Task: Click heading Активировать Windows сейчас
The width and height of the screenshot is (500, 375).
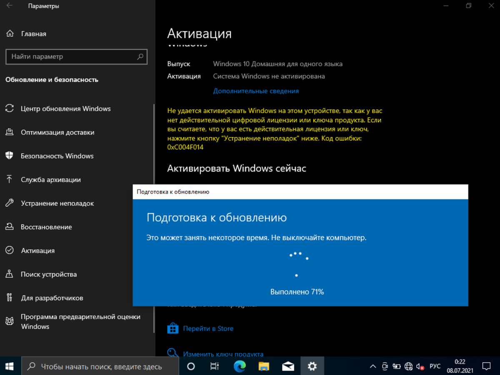Action: pos(237,168)
